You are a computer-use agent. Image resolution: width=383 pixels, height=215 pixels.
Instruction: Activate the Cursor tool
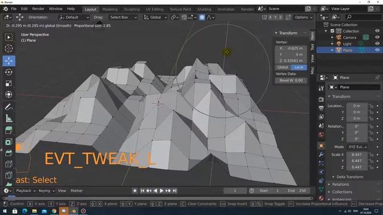[9, 48]
